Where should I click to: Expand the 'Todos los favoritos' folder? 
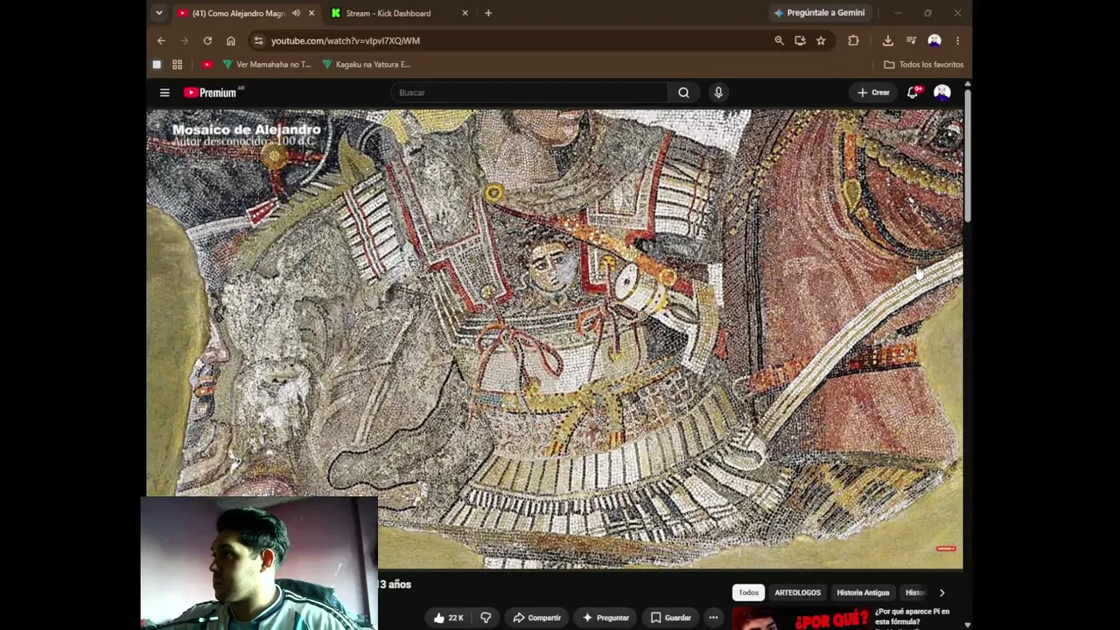[x=923, y=64]
